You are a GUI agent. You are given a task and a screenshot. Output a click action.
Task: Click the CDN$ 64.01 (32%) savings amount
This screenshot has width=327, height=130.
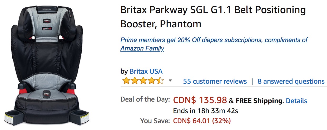click(202, 121)
